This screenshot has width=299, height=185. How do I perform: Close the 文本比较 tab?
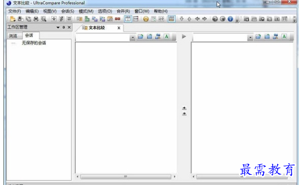pyautogui.click(x=119, y=28)
